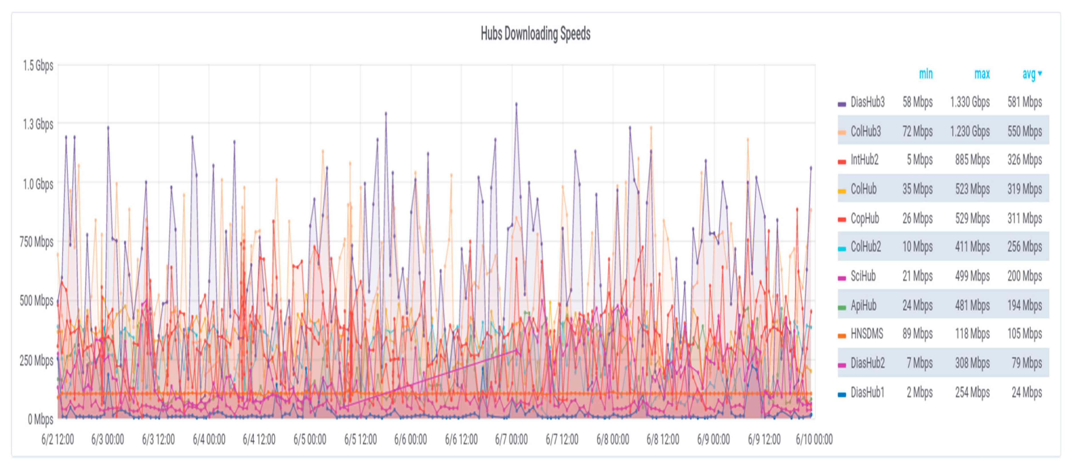Click the ColHub2 cyan color swatch
1070x465 pixels.
point(842,249)
